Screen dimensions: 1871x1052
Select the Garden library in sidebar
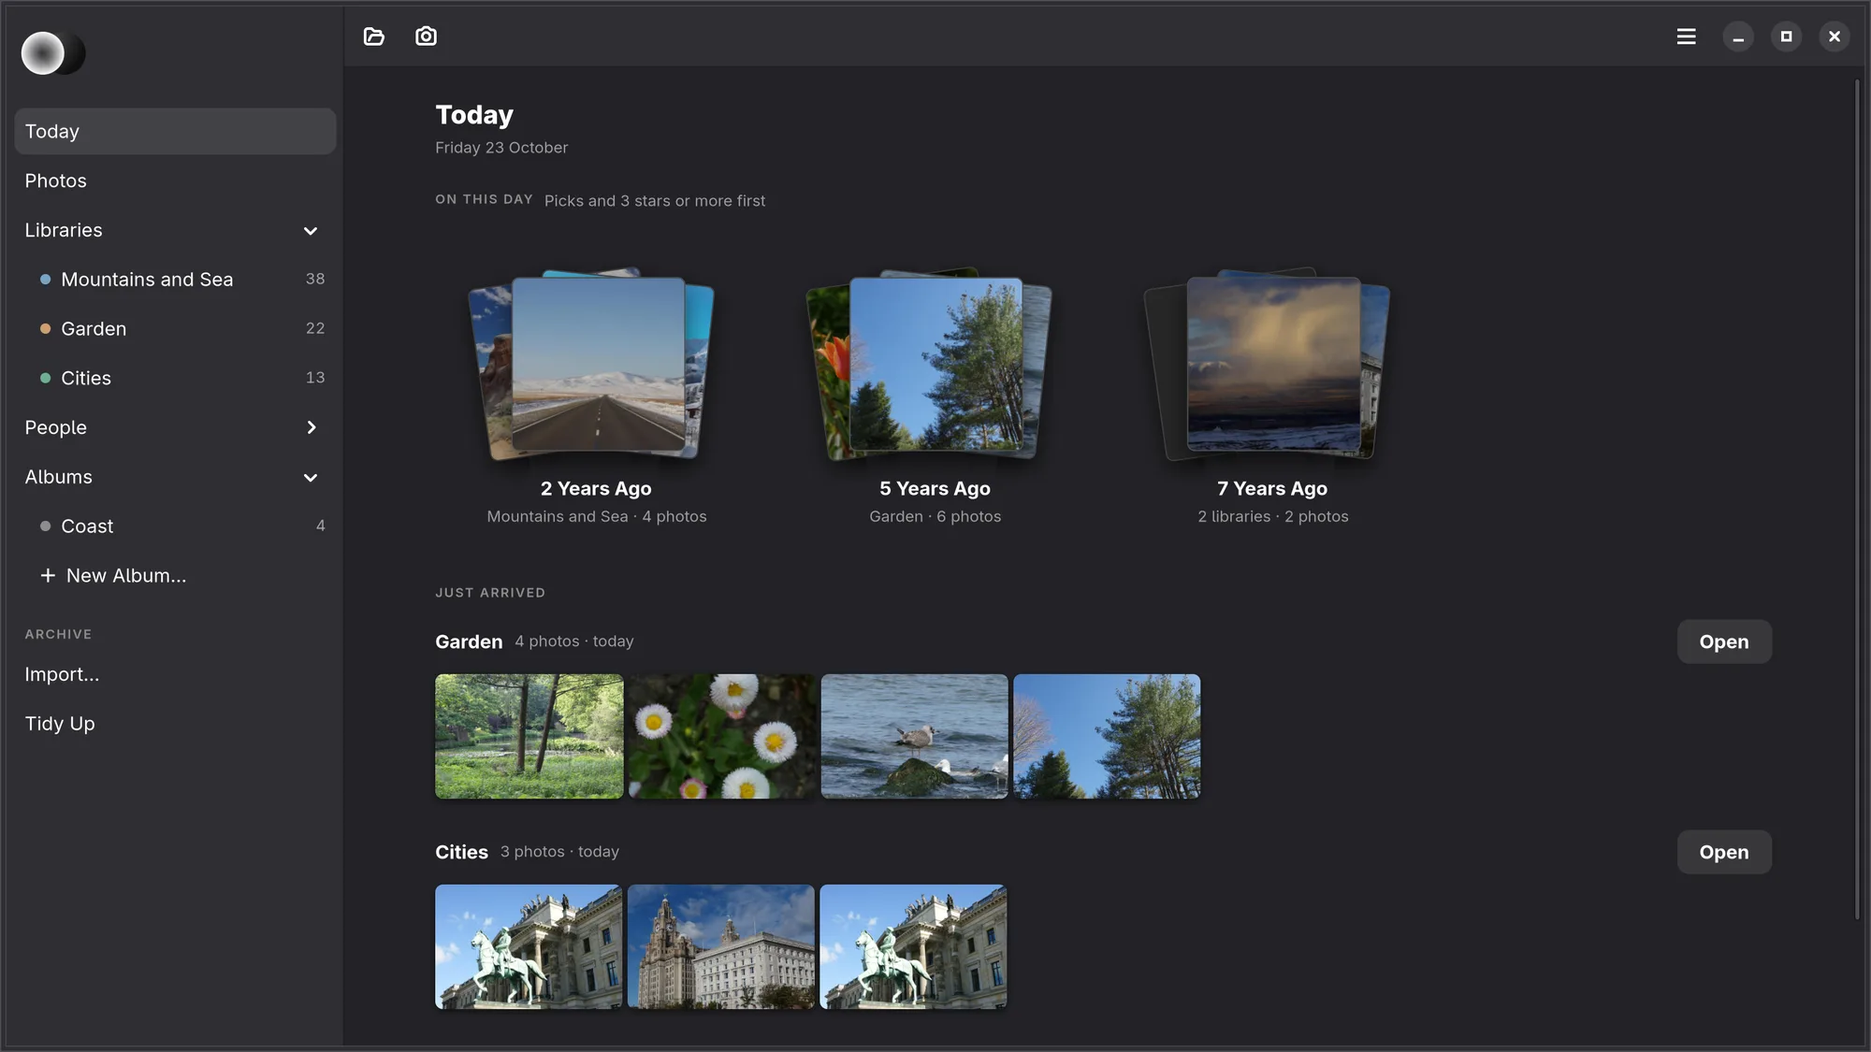(175, 329)
